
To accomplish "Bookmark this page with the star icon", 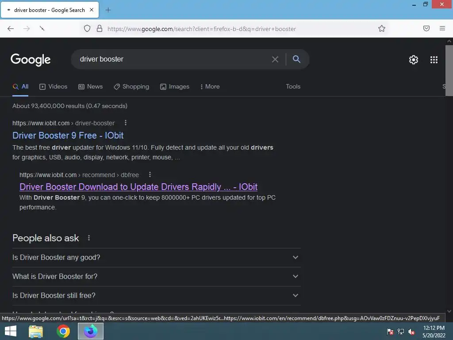I will click(382, 28).
